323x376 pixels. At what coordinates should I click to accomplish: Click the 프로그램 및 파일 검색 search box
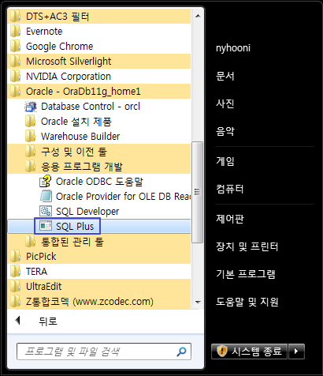pos(104,352)
